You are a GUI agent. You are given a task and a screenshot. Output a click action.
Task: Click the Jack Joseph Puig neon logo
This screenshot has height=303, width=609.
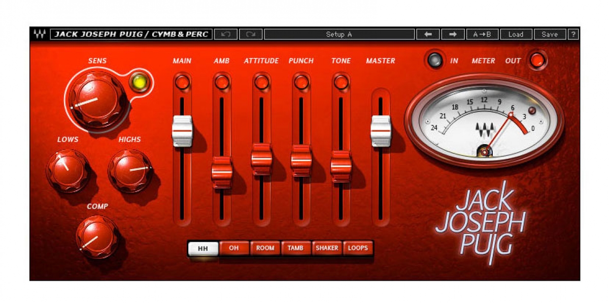480,223
